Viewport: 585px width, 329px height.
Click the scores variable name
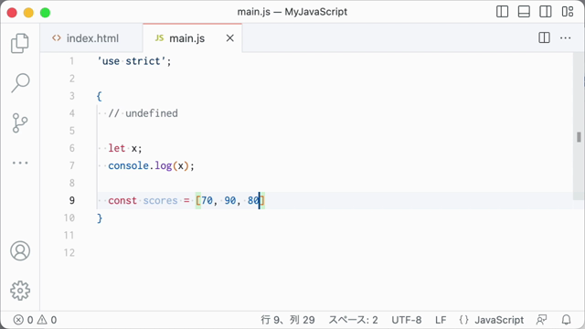[161, 200]
